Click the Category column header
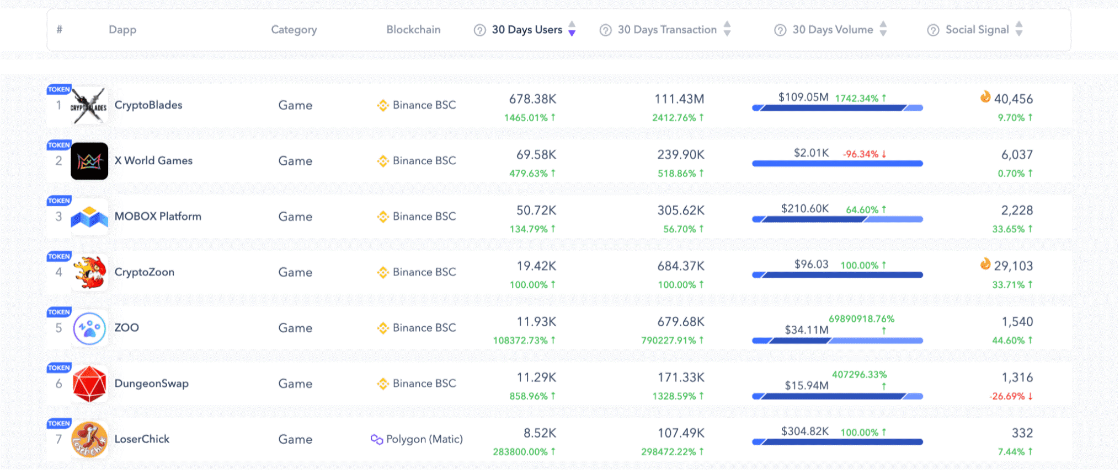This screenshot has width=1120, height=475. click(294, 30)
